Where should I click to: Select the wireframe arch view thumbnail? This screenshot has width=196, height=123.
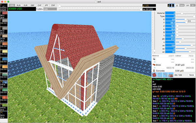(x=160, y=75)
